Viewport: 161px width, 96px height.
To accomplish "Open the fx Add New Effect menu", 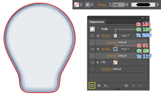I will click(106, 86).
